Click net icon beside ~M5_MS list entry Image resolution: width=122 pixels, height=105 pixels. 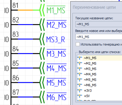tap(80, 80)
